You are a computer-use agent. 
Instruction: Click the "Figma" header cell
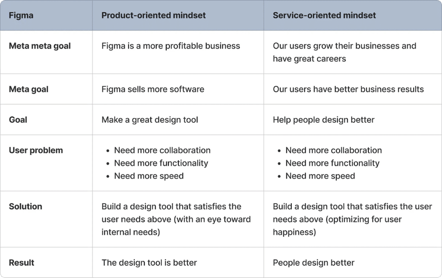21,16
